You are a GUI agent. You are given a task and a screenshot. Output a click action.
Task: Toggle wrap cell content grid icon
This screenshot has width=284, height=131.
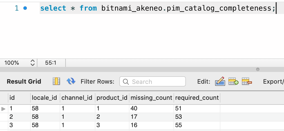point(56,81)
